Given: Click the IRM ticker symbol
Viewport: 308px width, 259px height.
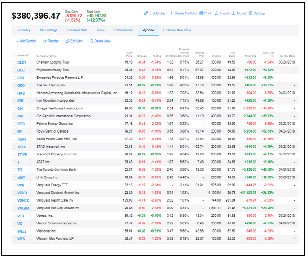Looking at the screenshot, I should pos(21,101).
